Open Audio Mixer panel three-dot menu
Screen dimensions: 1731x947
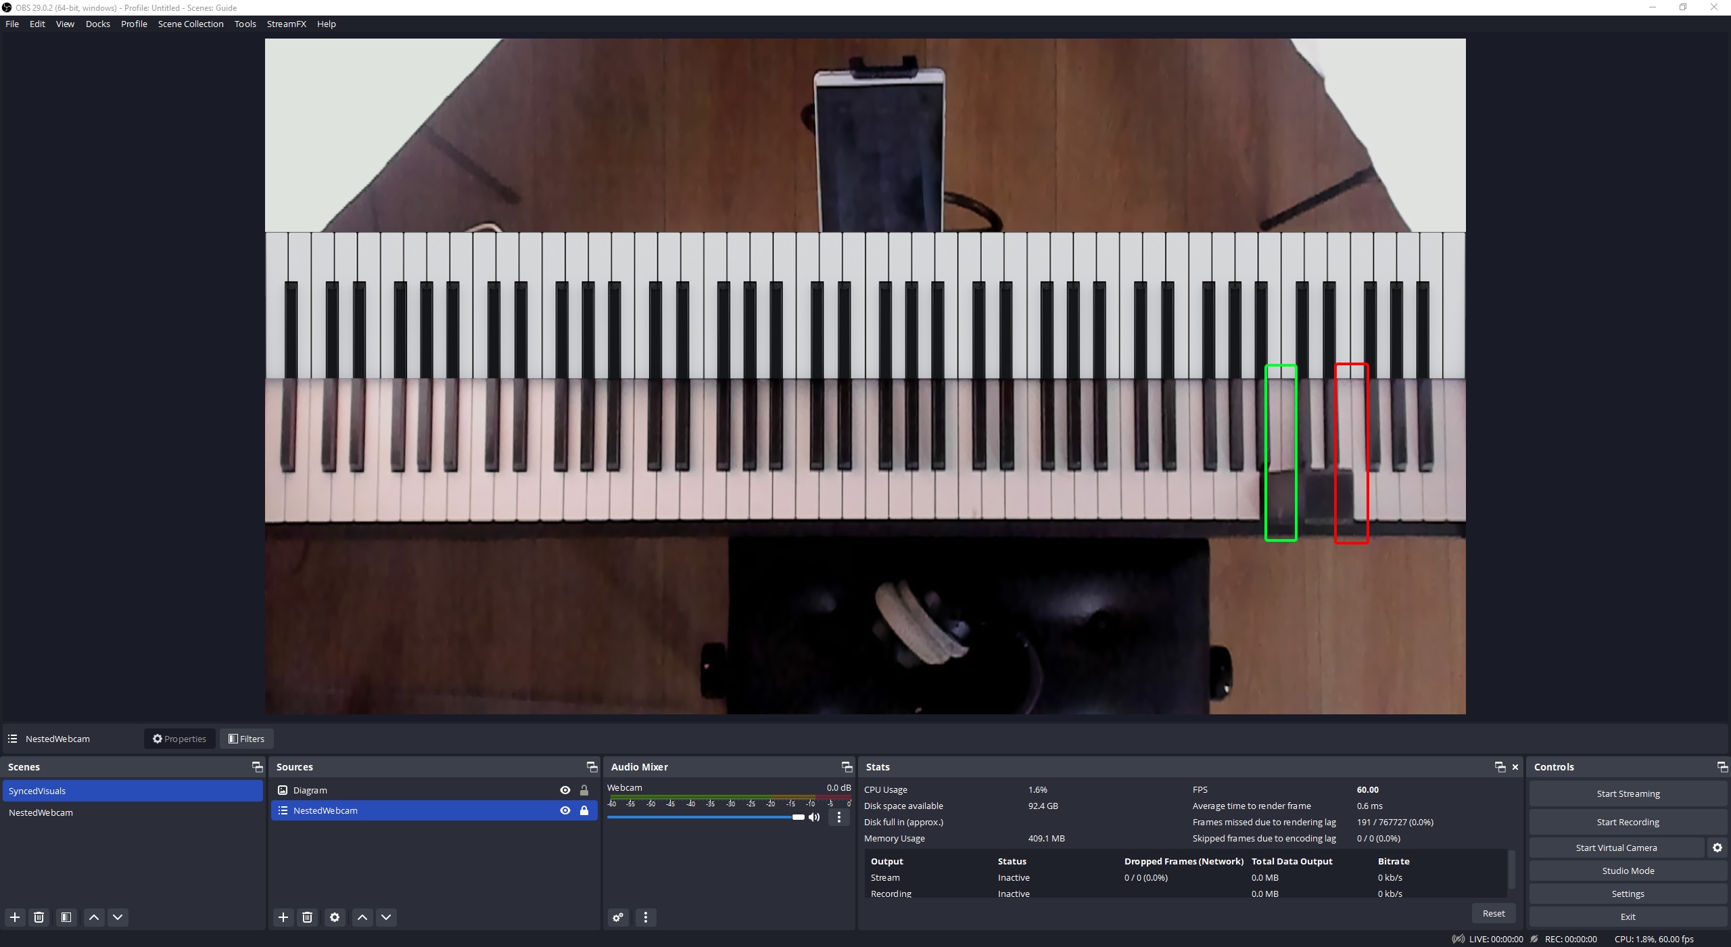[646, 917]
